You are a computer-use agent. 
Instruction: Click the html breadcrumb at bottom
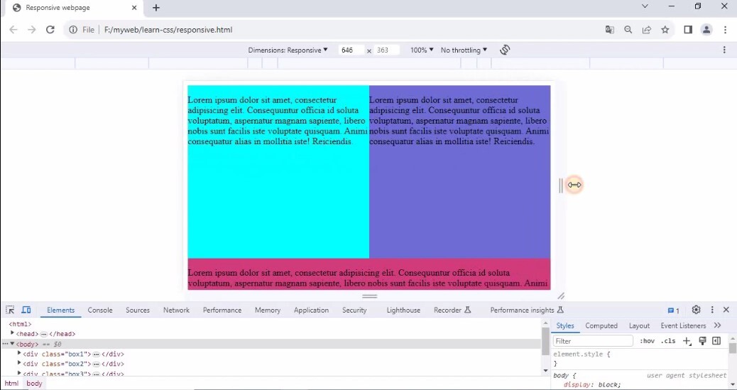tap(11, 384)
